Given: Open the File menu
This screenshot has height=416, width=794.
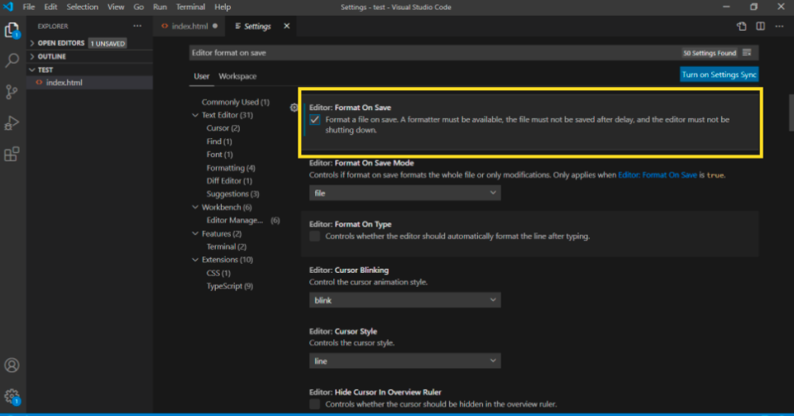Looking at the screenshot, I should point(29,7).
